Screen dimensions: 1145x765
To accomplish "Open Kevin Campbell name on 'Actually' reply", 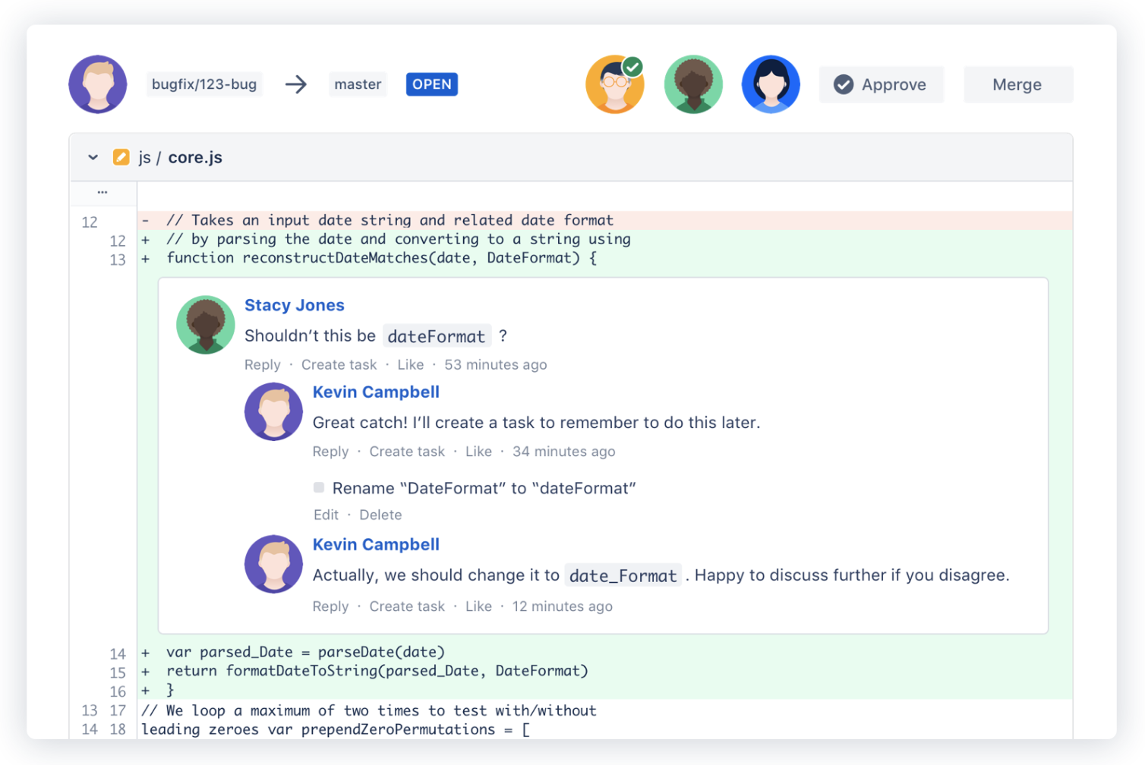I will click(x=376, y=545).
